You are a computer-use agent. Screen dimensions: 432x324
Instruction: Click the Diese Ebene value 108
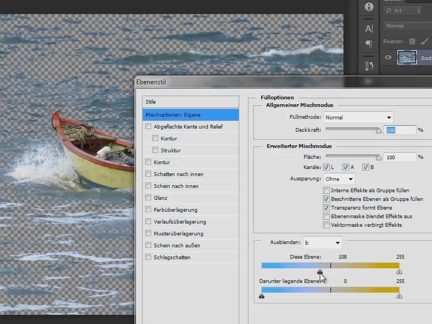342,257
